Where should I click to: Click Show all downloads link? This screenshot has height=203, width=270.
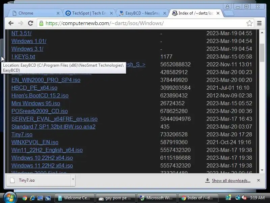(231, 181)
